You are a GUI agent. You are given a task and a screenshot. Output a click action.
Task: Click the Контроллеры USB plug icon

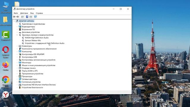(20, 57)
